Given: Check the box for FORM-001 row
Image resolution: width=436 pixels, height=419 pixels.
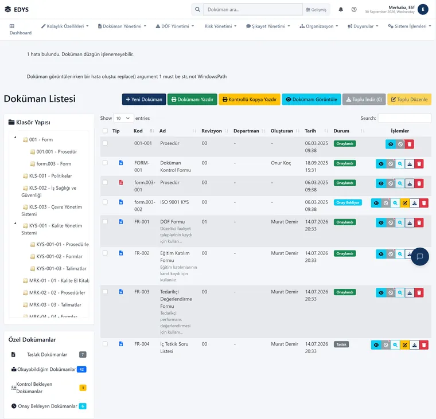Looking at the screenshot, I should [x=105, y=163].
